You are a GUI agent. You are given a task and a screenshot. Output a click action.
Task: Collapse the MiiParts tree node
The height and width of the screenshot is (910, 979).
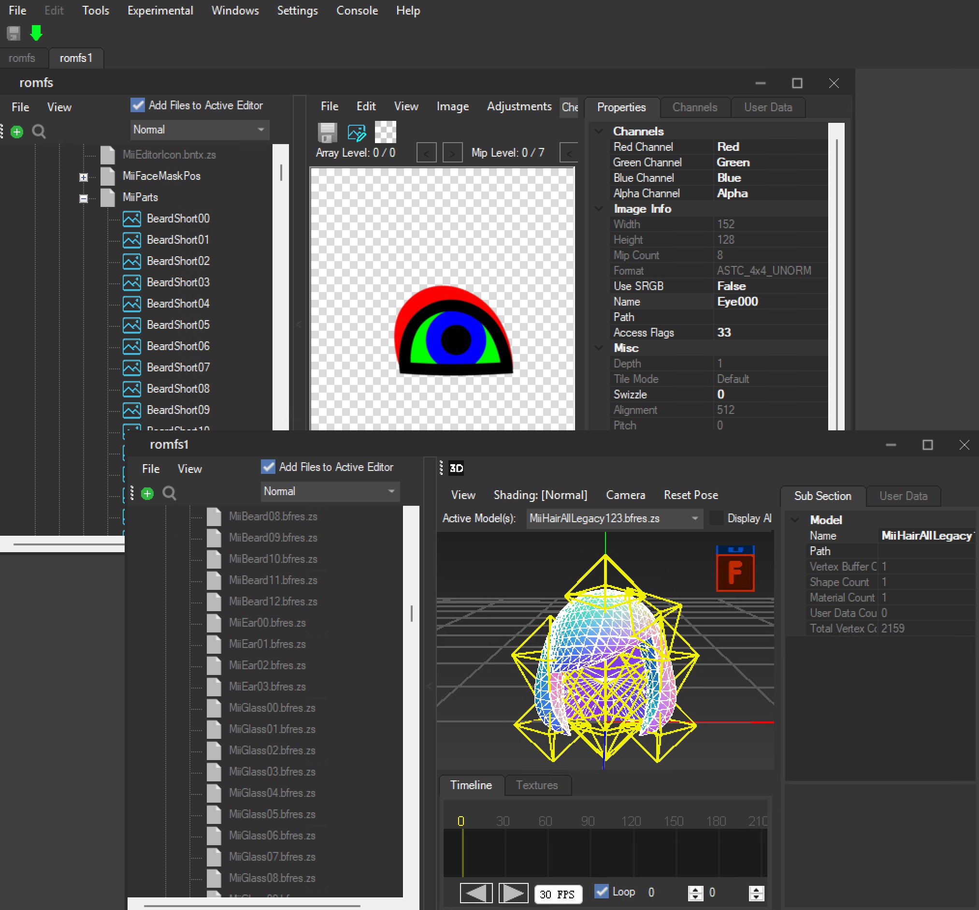pyautogui.click(x=84, y=198)
